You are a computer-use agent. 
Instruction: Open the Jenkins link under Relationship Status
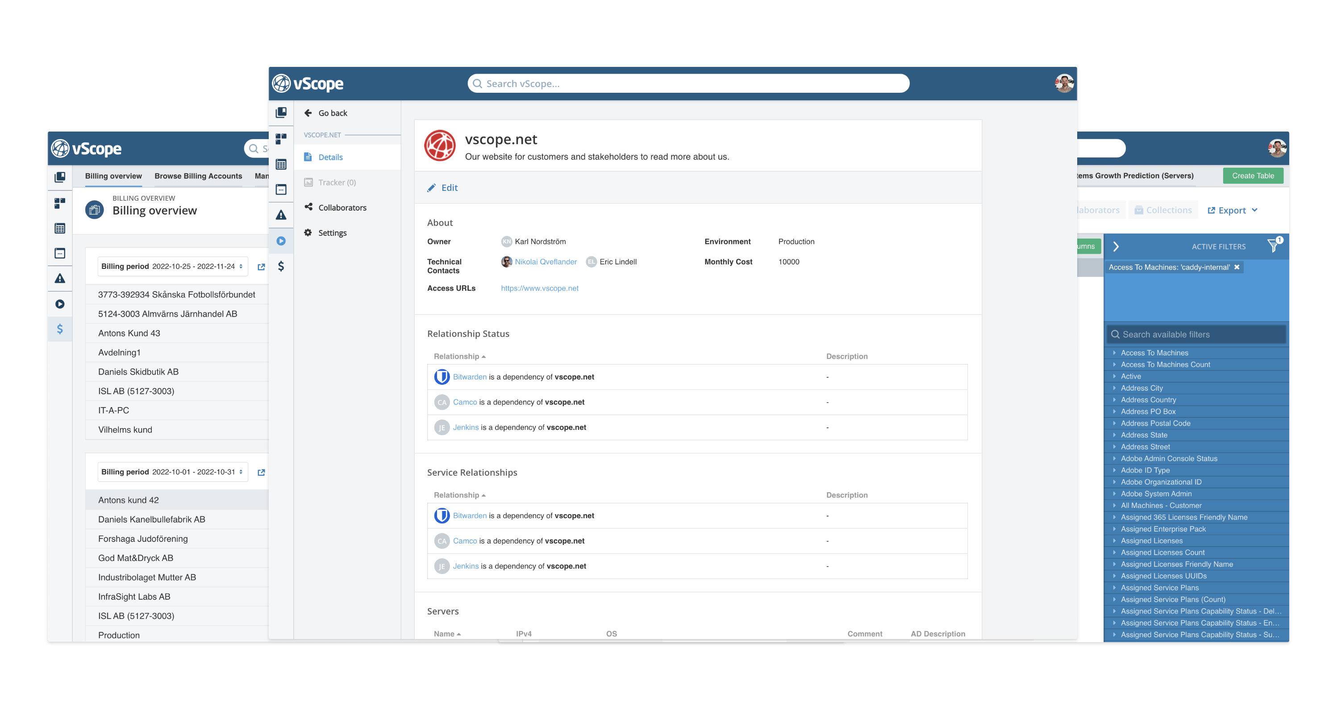(466, 428)
